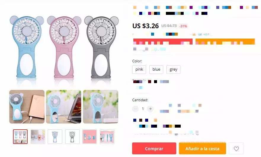This screenshot has width=261, height=157.
Task: Select the last thumbnail in the gallery
Action: pos(107,137)
